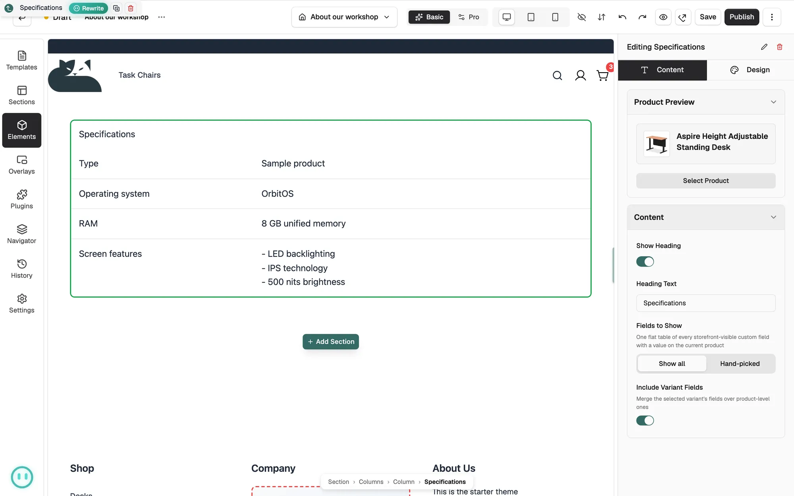Collapse the Product Preview section
The height and width of the screenshot is (496, 794).
coord(773,102)
